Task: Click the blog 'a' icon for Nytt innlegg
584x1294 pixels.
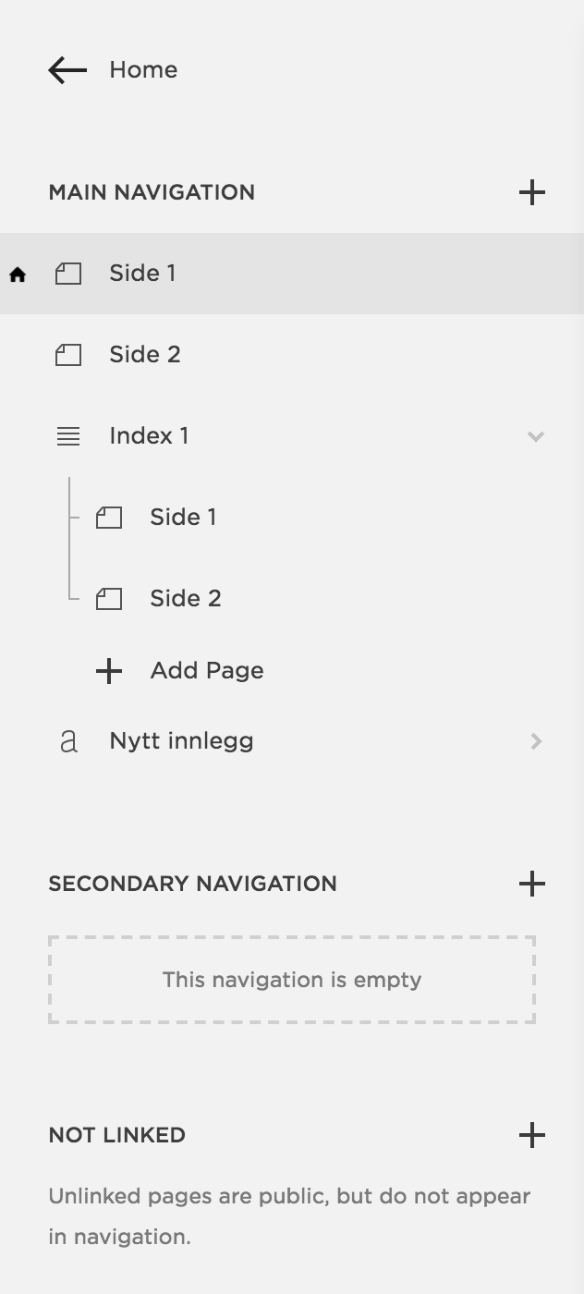Action: (x=68, y=741)
